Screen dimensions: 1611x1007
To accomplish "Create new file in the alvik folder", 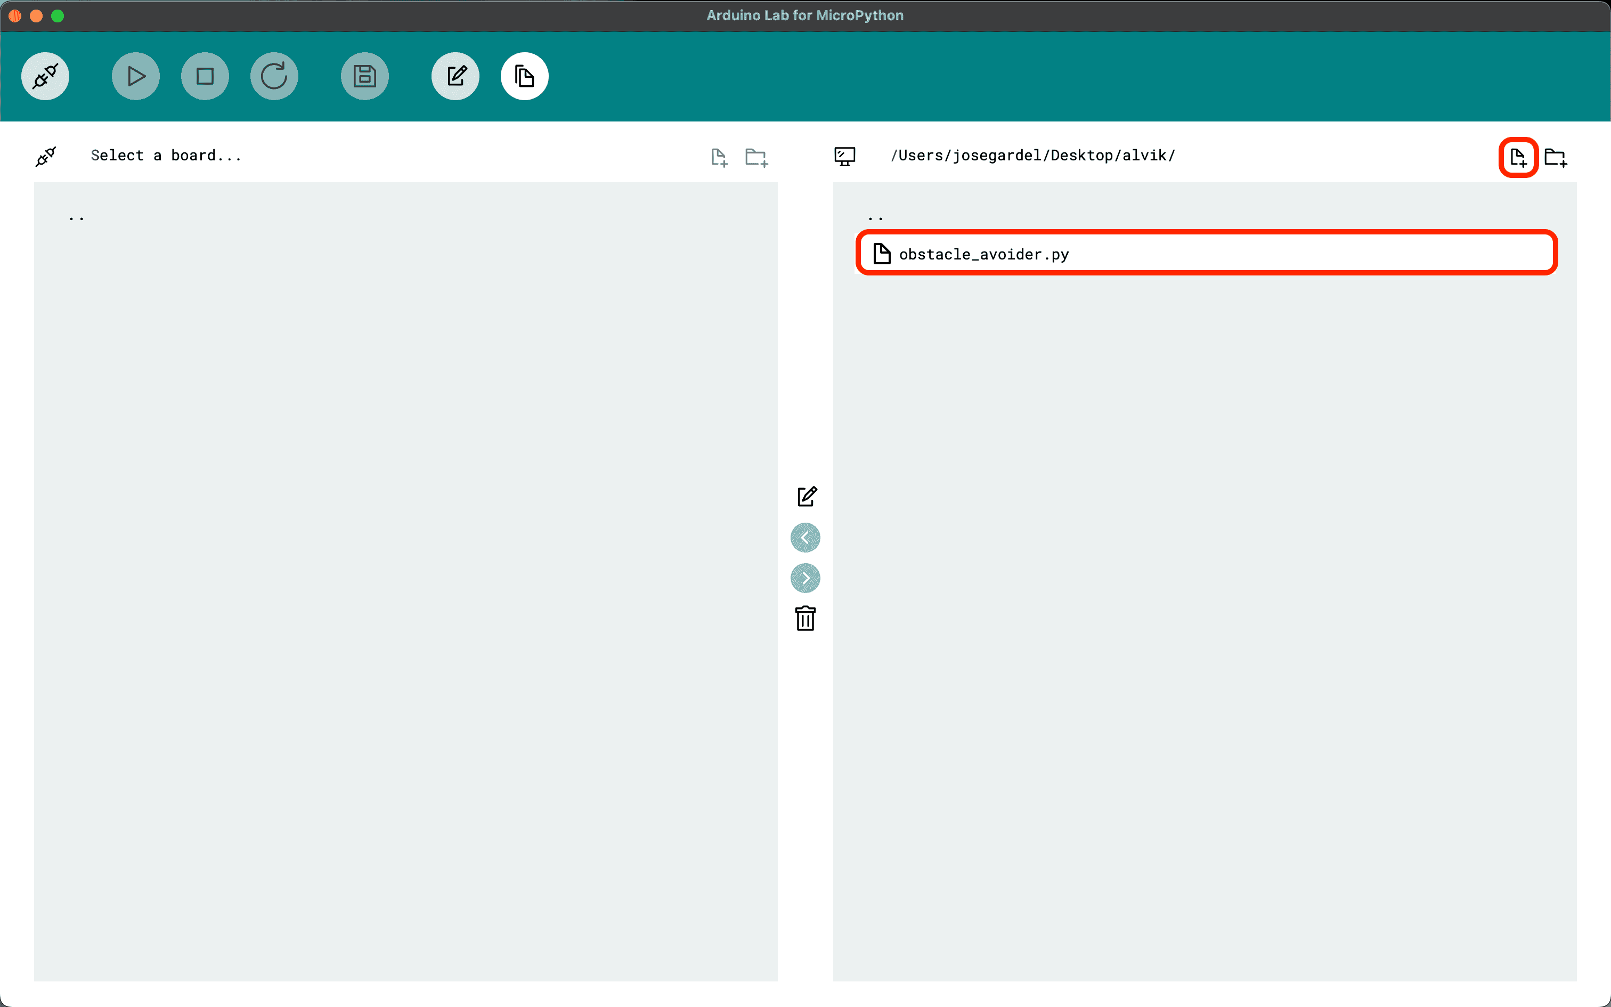I will pos(1518,157).
